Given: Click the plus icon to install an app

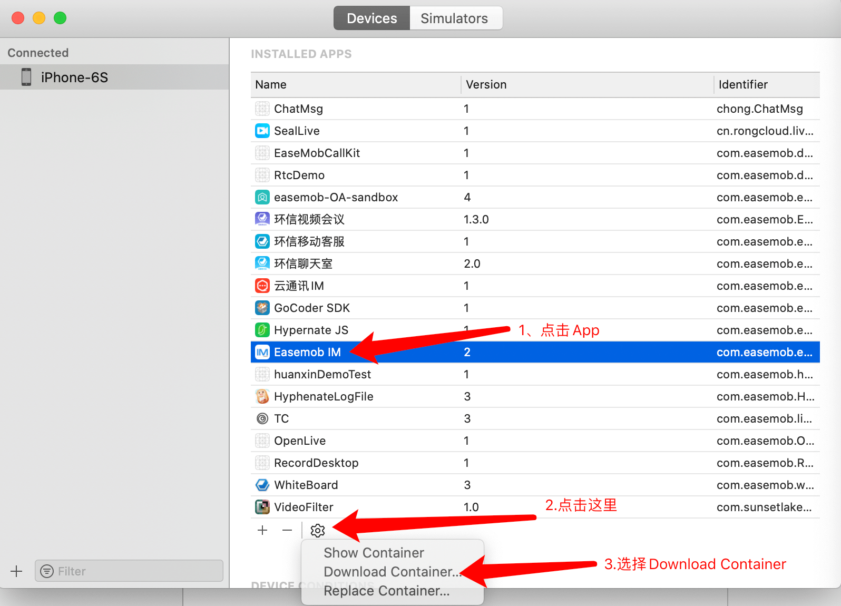Looking at the screenshot, I should point(262,530).
